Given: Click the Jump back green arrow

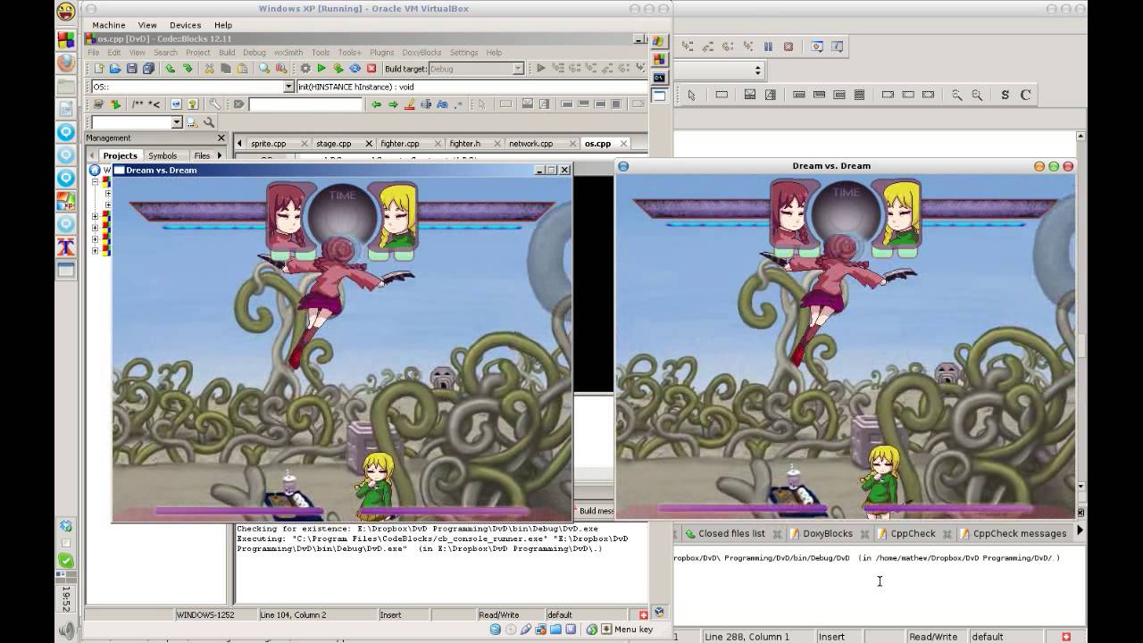Looking at the screenshot, I should 376,104.
